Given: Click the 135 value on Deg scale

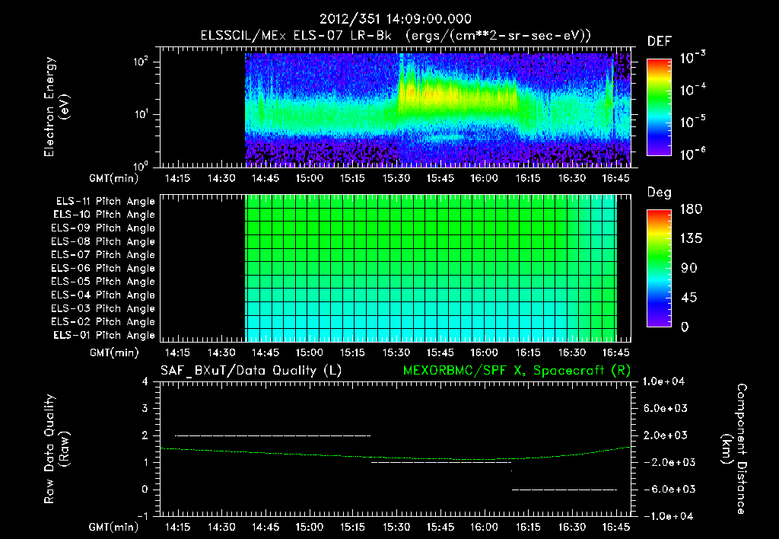Looking at the screenshot, I should 691,239.
